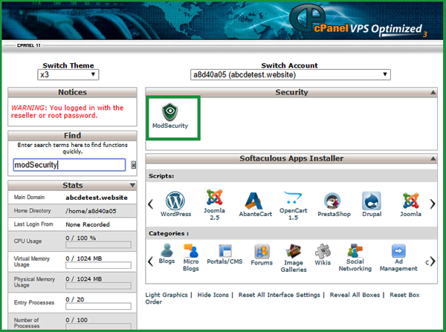Choose the PrestaShop script icon

pos(334,205)
